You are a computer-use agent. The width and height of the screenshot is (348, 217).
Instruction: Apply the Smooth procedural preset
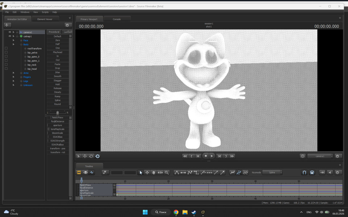click(57, 76)
